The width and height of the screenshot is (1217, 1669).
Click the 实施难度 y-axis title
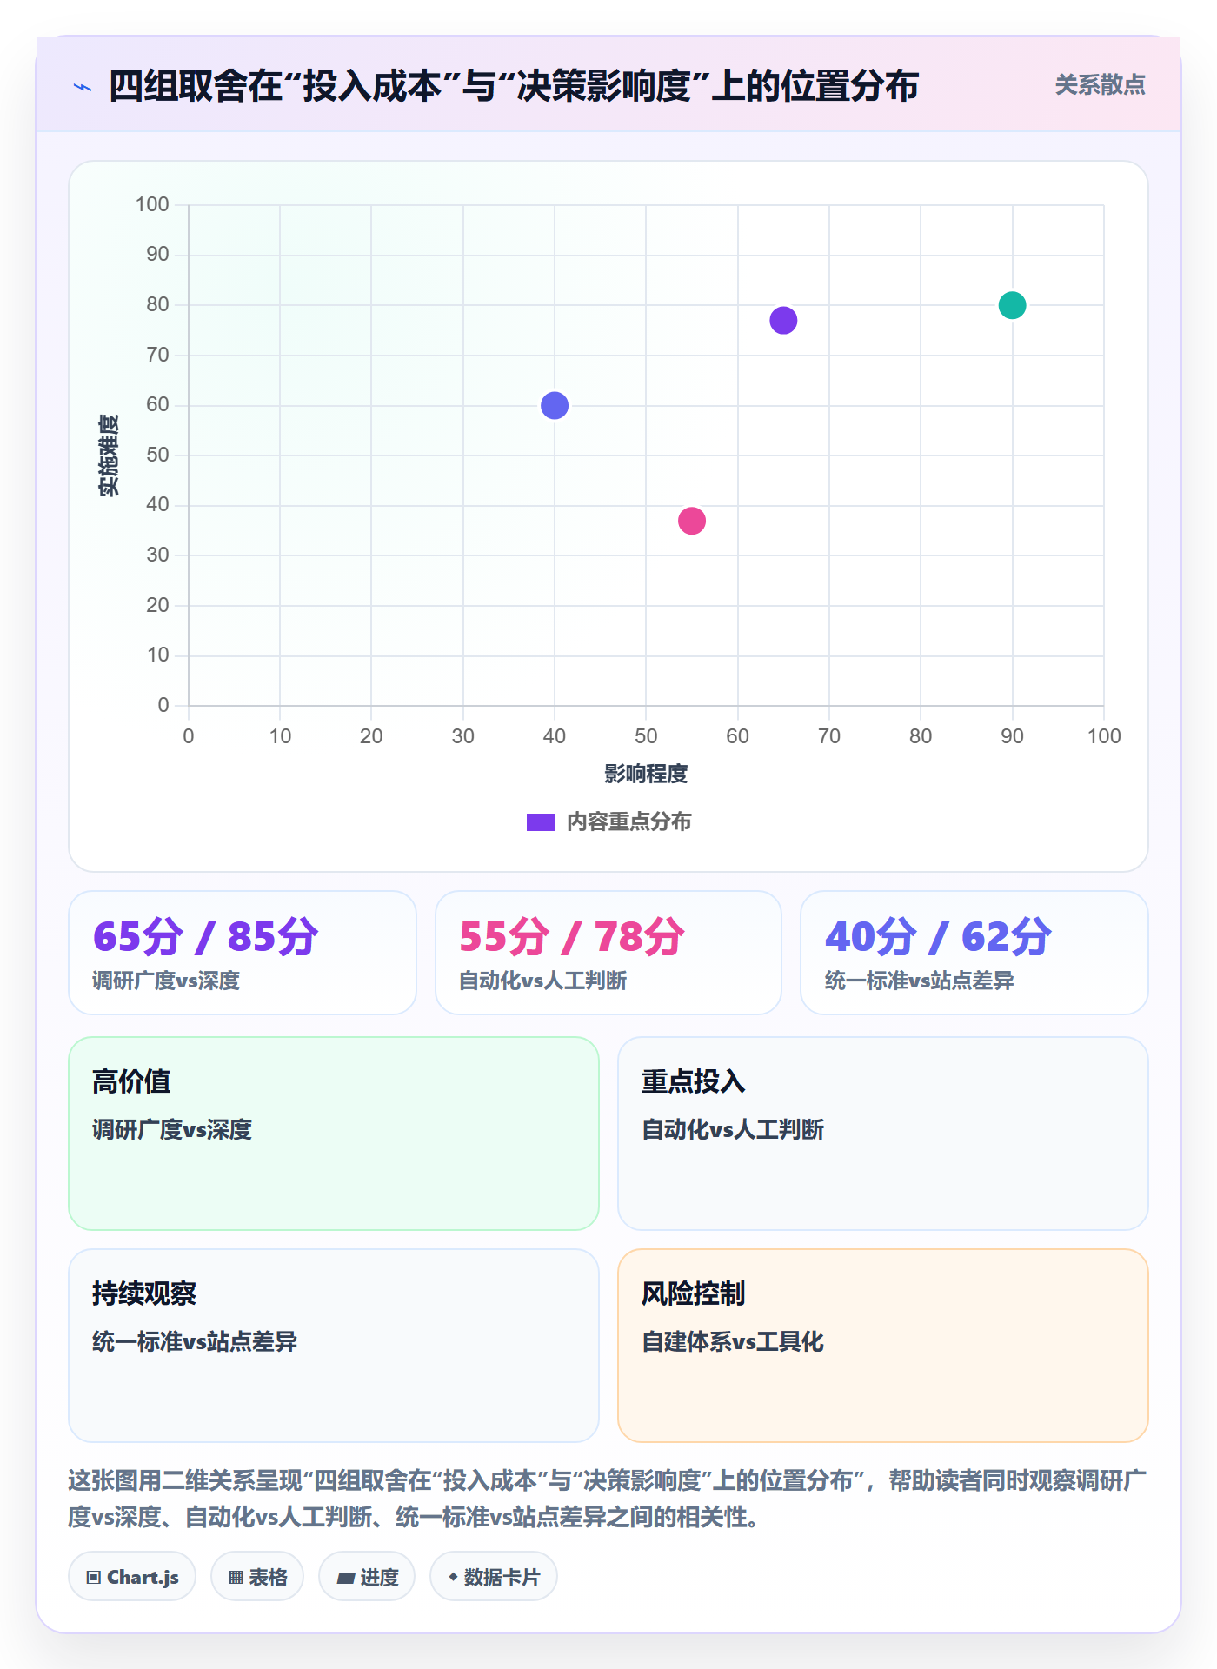[x=109, y=455]
